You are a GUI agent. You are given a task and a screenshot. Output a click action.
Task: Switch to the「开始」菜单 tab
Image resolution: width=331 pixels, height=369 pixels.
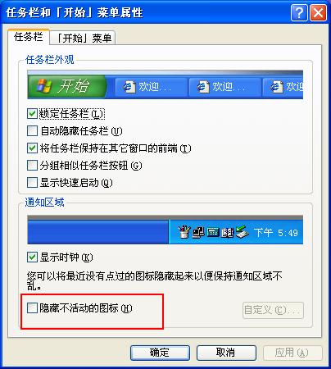click(x=83, y=38)
